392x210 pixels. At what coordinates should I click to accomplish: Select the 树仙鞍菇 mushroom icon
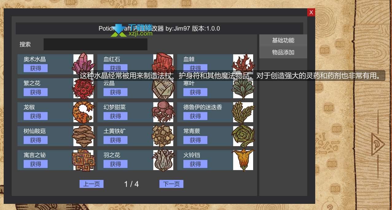click(x=83, y=136)
